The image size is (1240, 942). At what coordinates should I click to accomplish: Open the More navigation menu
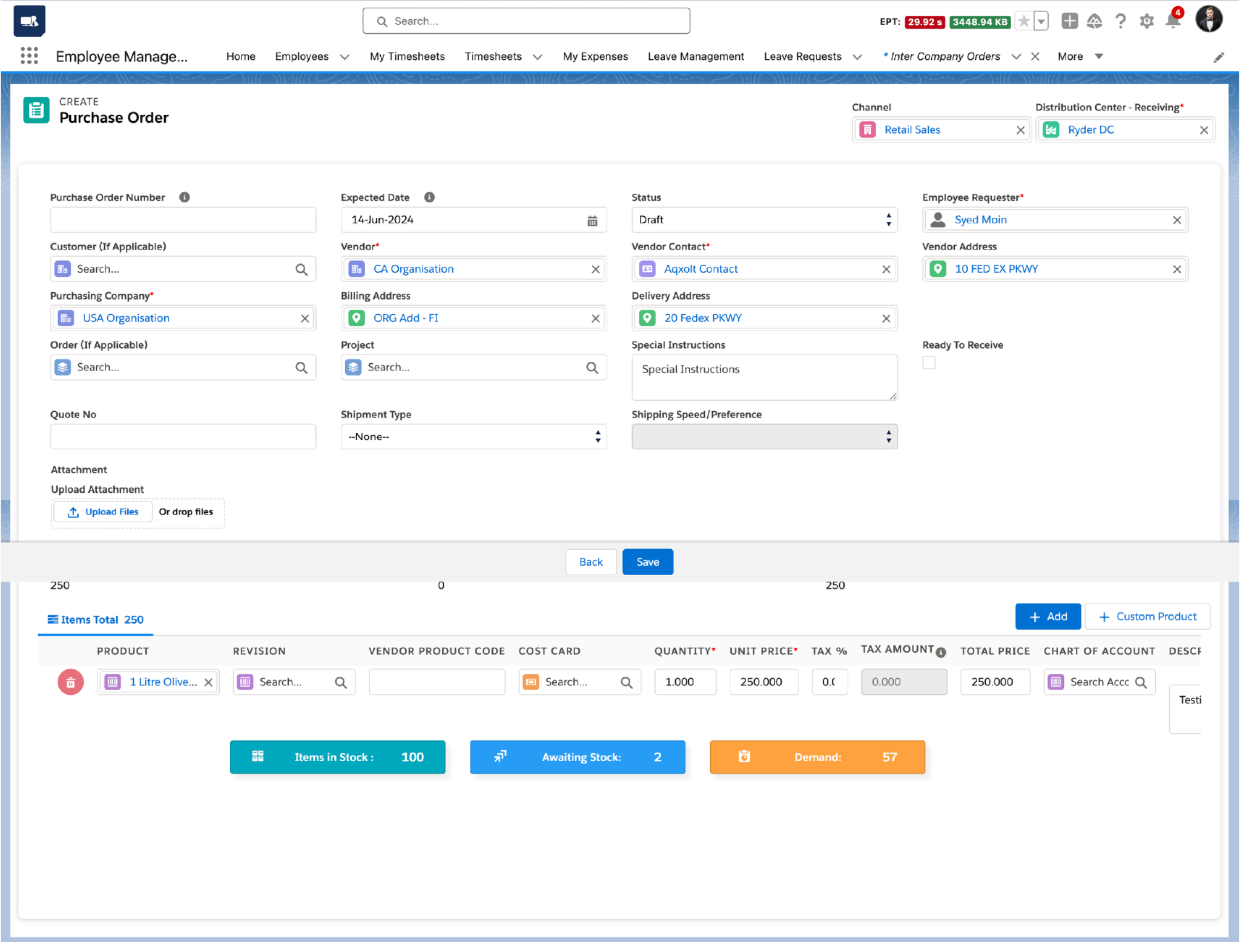point(1080,56)
